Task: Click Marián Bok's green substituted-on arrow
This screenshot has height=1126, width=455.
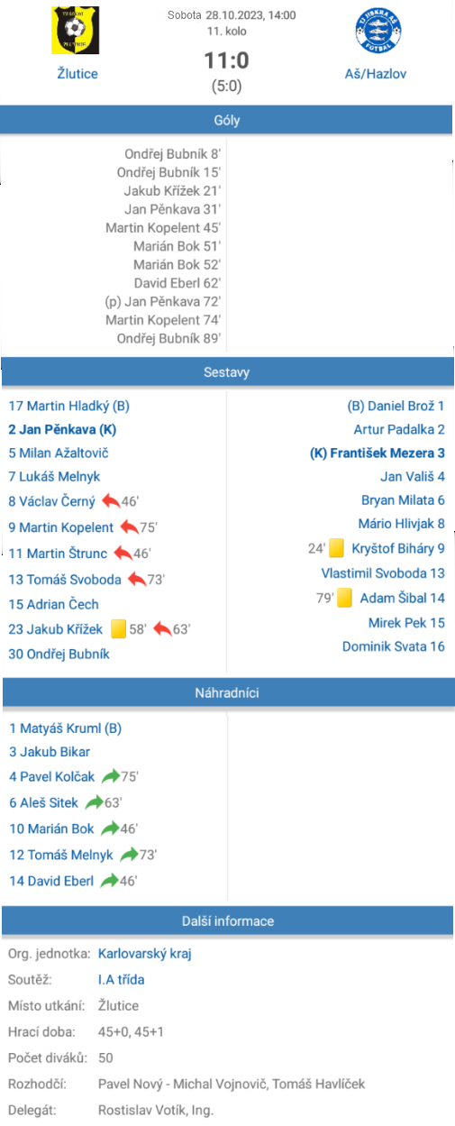Action: coord(110,828)
